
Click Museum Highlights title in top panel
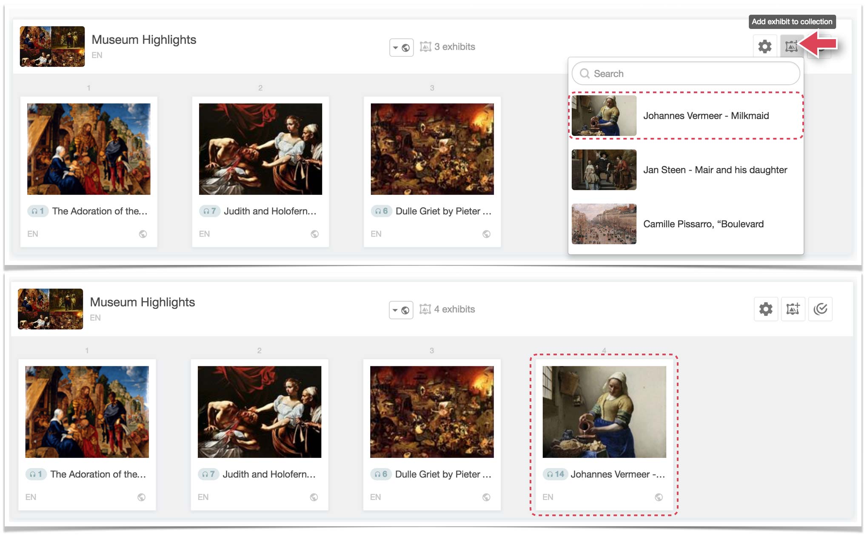tap(144, 40)
